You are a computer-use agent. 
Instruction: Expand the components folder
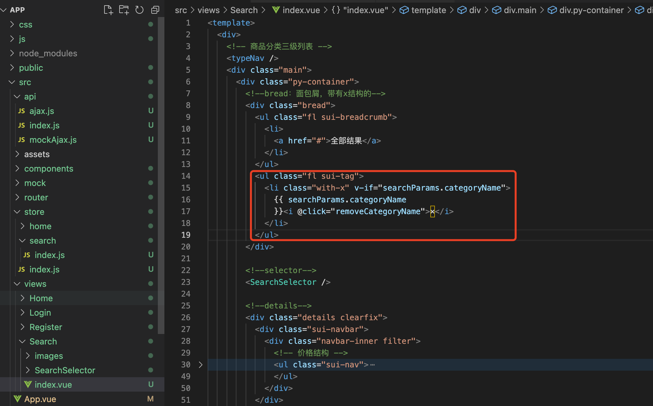coord(48,169)
